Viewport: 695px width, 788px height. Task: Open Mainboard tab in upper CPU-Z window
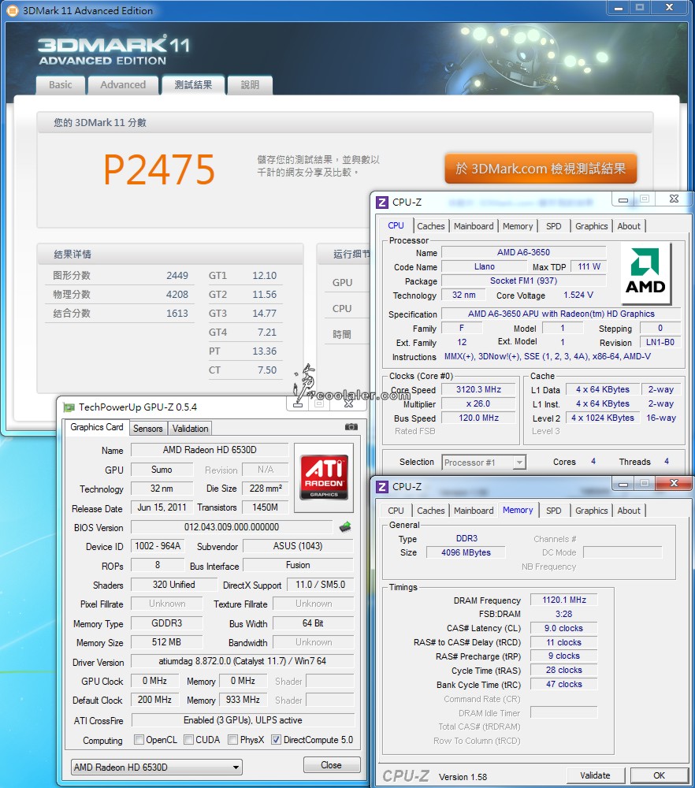coord(474,226)
